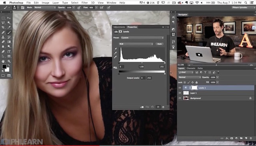Select the Hand tool

click(3, 61)
